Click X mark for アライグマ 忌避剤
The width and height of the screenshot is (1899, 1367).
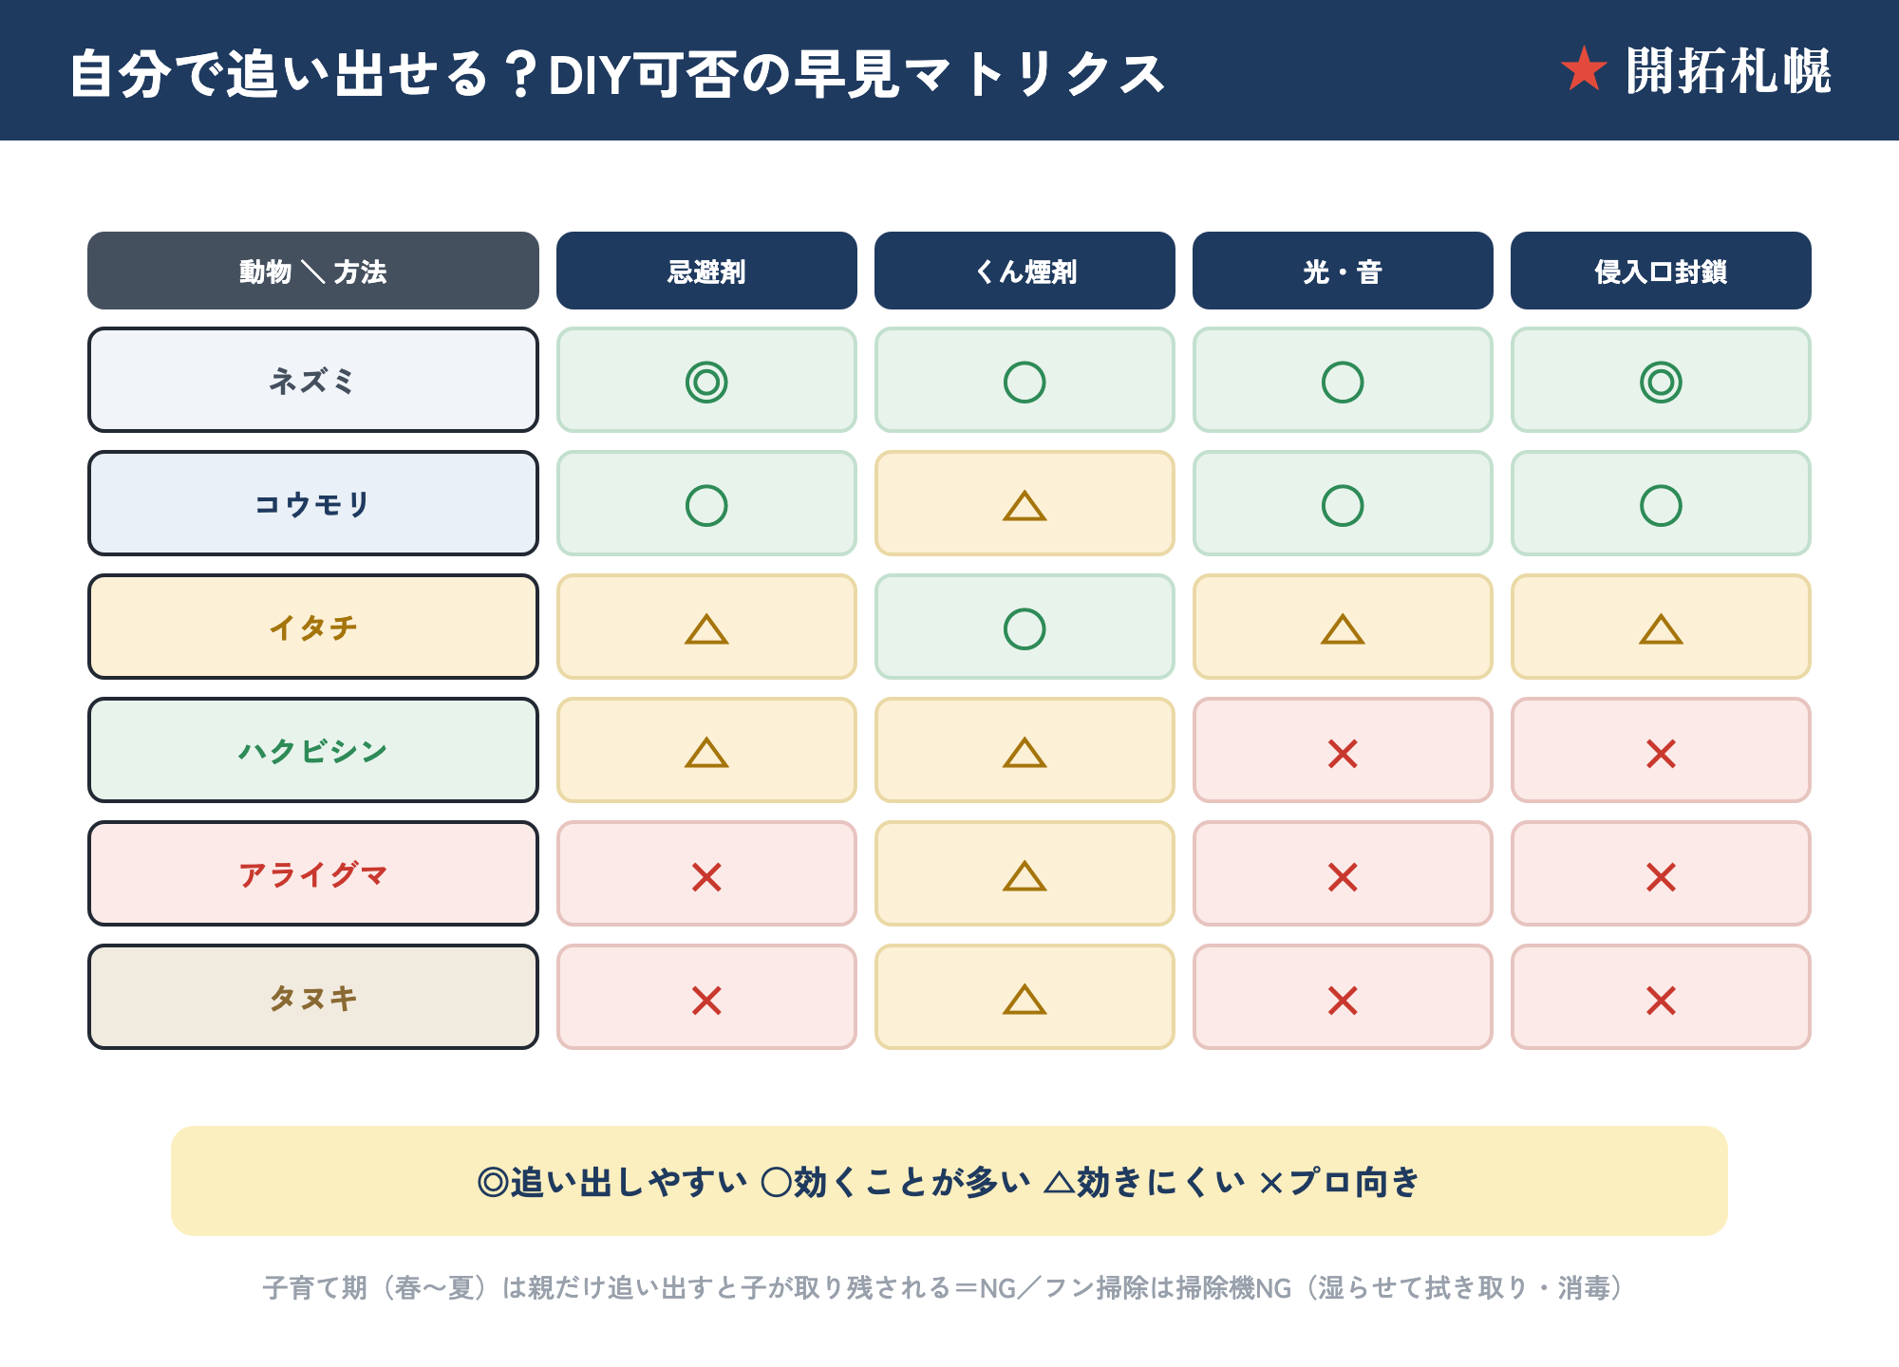[706, 877]
